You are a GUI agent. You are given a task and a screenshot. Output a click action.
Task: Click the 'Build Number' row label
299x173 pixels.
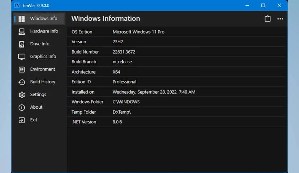85,52
